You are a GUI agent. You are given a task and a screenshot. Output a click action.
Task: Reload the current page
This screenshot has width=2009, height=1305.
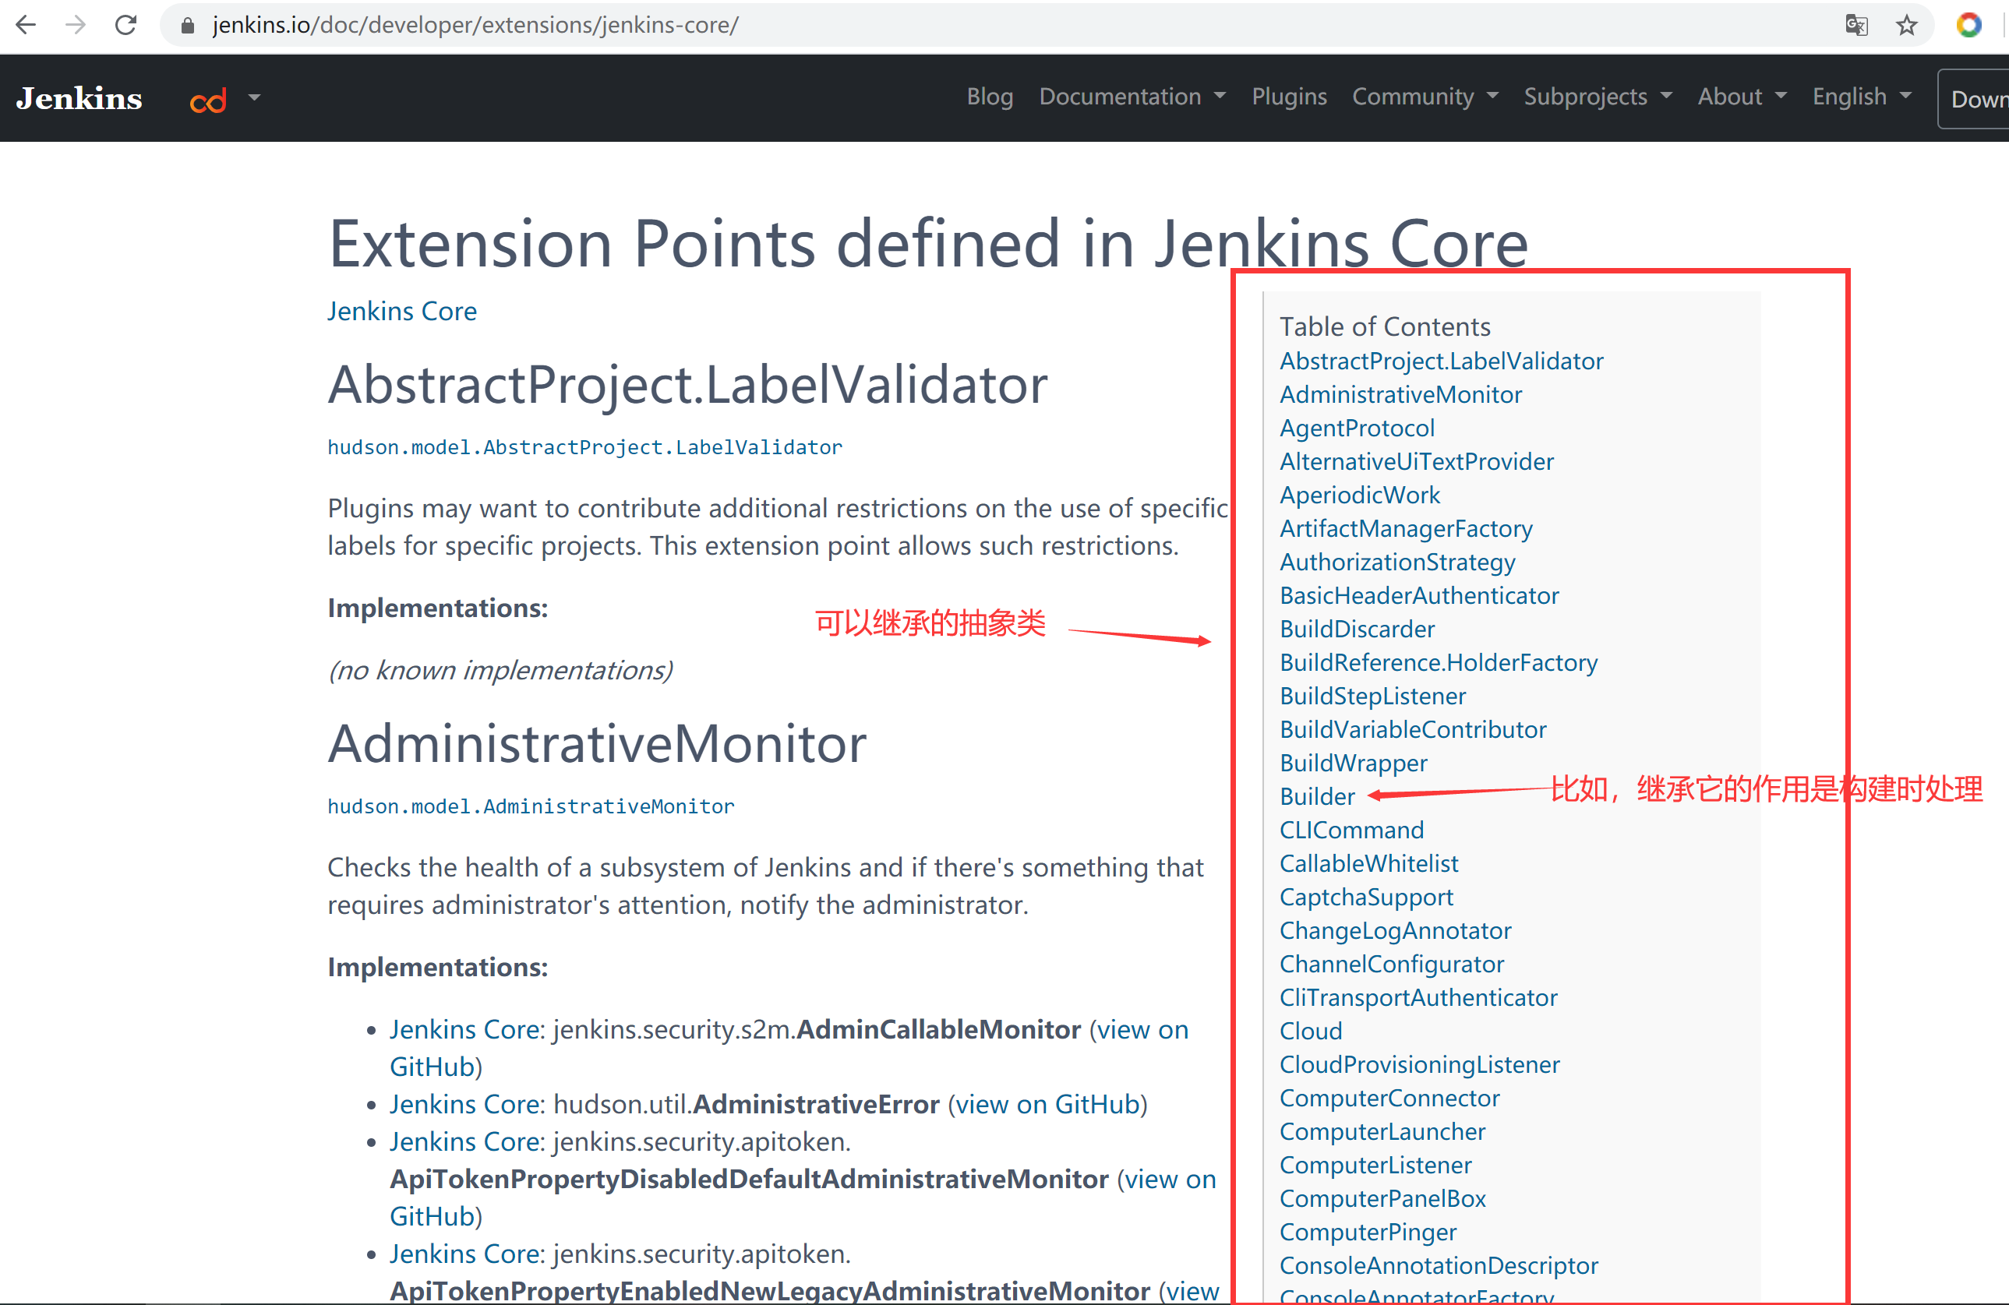(x=125, y=24)
